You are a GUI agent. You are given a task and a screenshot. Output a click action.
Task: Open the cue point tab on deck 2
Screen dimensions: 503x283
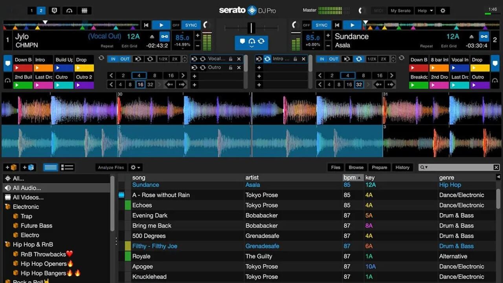tap(495, 63)
